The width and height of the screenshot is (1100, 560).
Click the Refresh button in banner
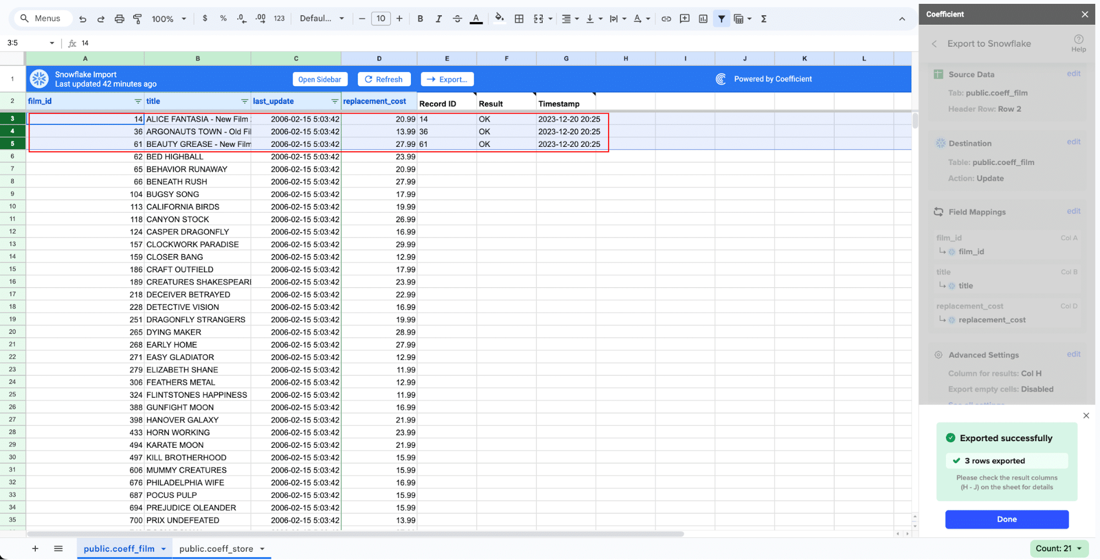click(x=384, y=79)
